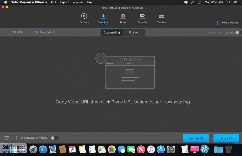The width and height of the screenshot is (242, 156).
Task: Enable High Speed Download switch
Action: tap(55, 138)
